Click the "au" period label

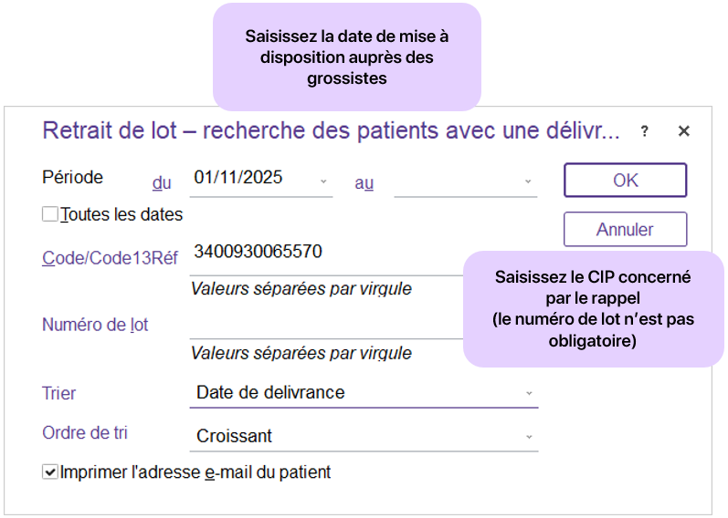364,182
